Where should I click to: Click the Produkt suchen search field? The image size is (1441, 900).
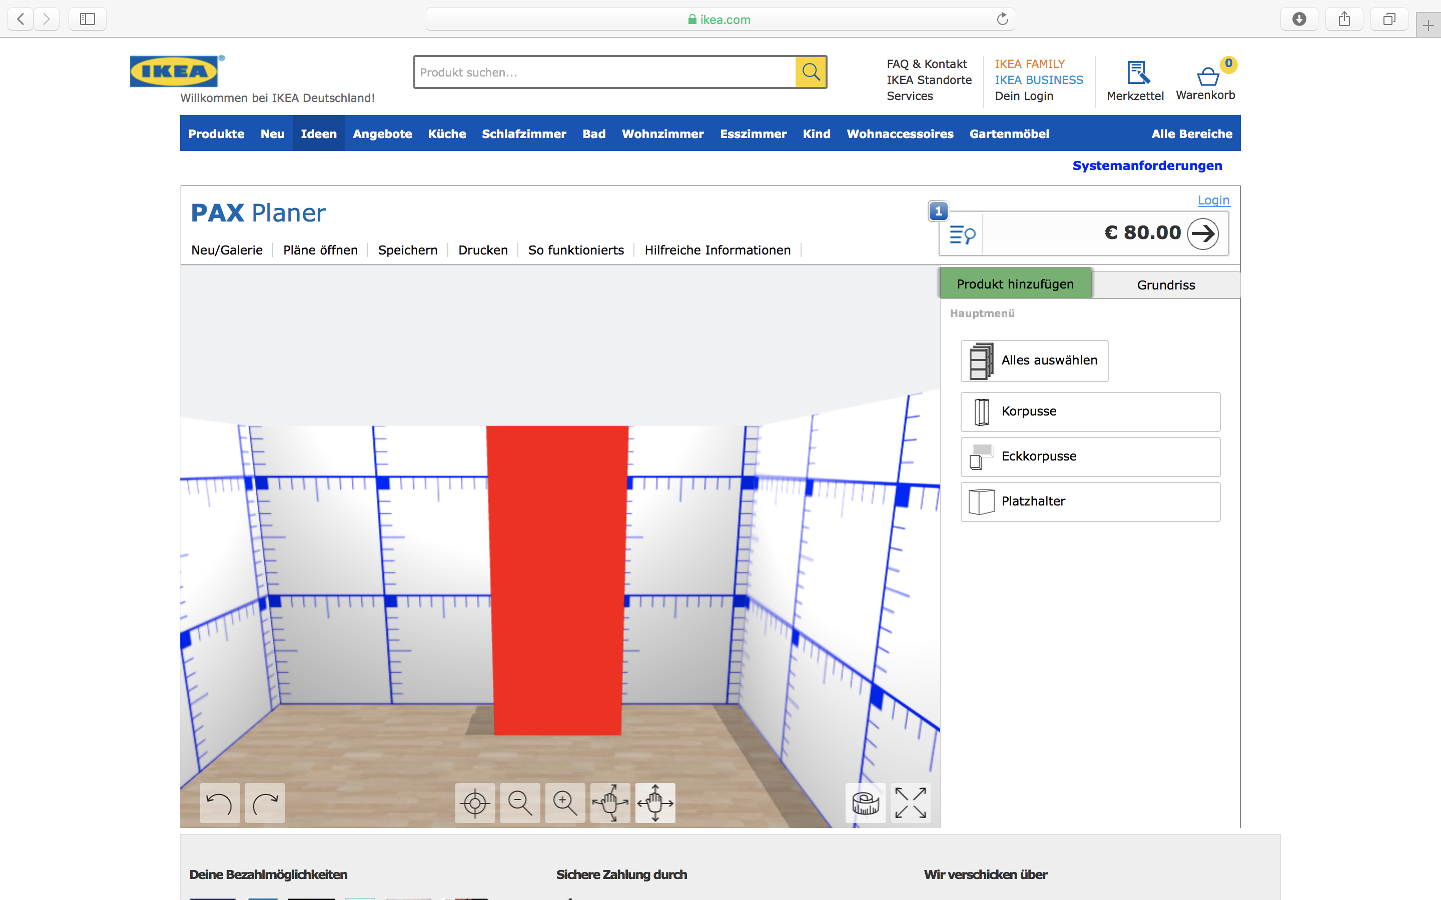[604, 72]
